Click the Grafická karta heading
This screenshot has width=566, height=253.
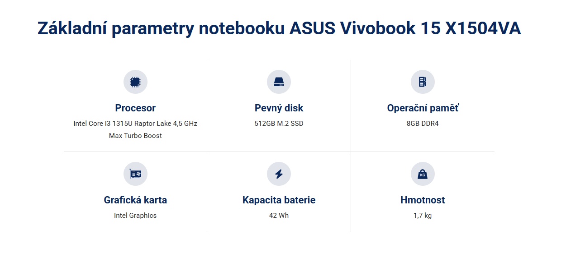click(x=135, y=200)
